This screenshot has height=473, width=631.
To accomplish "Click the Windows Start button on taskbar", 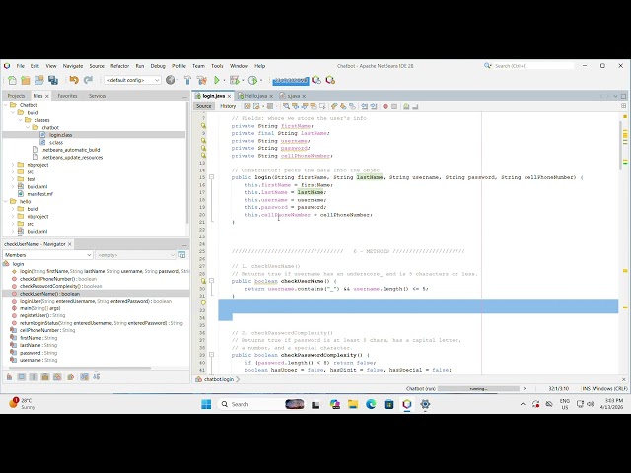I will tap(206, 404).
